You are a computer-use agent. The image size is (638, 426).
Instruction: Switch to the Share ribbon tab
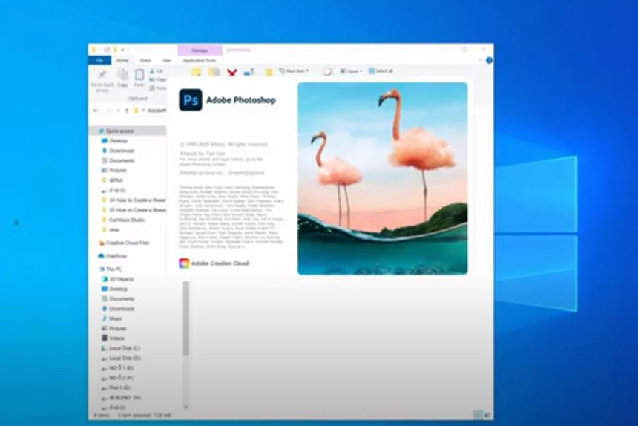pos(145,60)
